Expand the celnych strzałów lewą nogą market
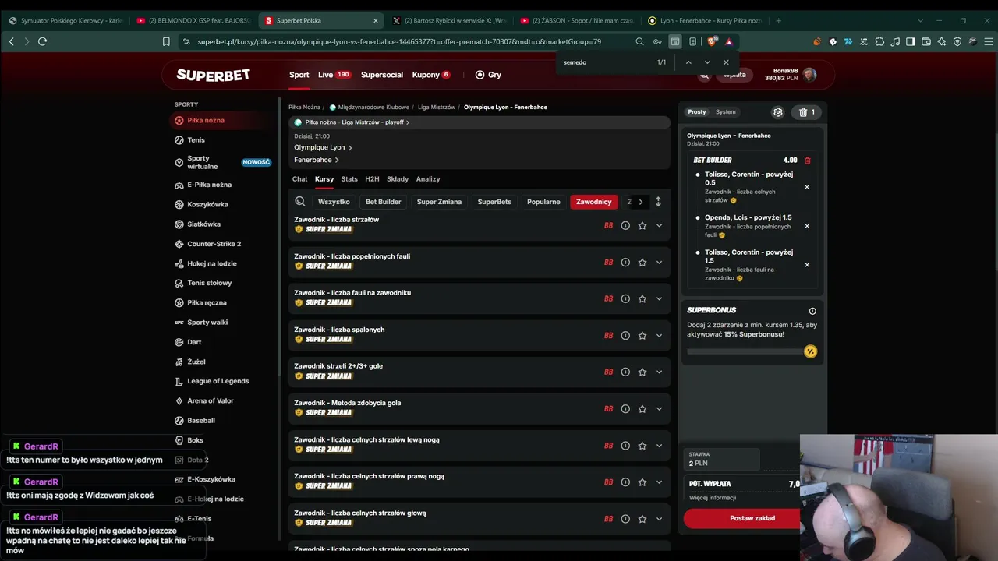998x561 pixels. point(659,446)
